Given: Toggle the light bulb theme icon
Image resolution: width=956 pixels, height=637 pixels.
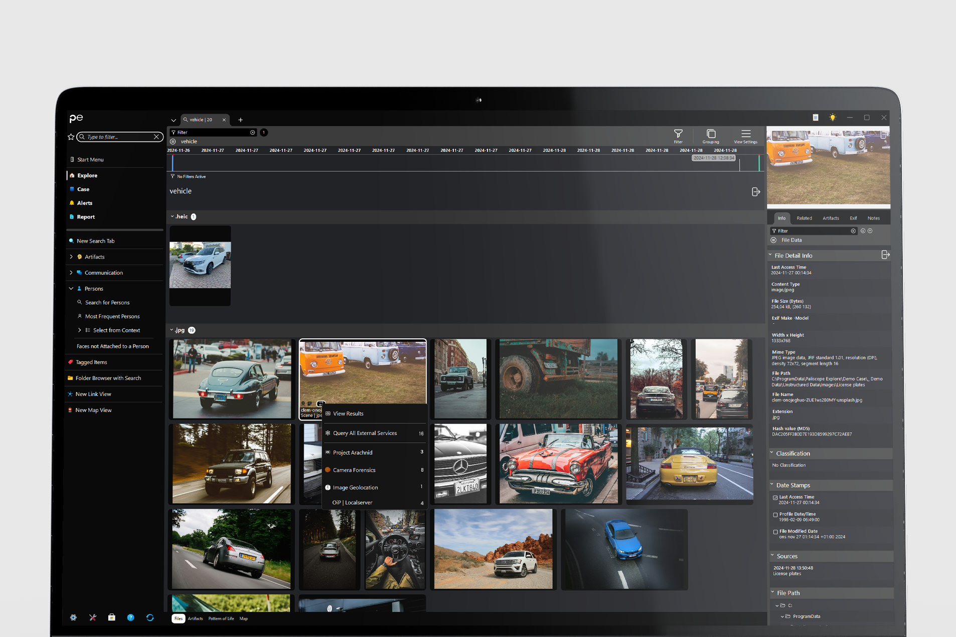Looking at the screenshot, I should click(x=832, y=117).
